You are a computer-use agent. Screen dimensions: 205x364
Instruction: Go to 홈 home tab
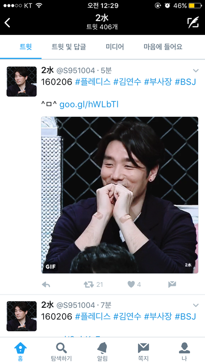20,352
